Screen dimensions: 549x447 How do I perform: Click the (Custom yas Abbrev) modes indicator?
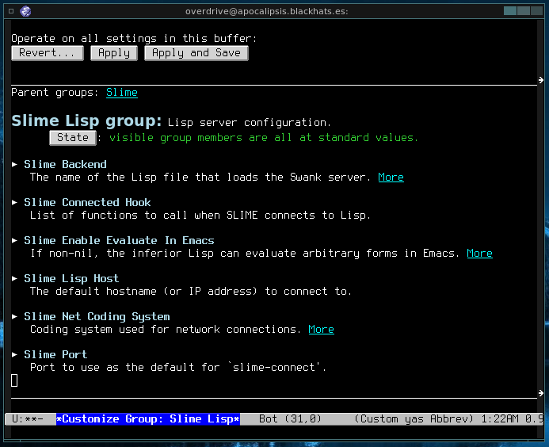point(414,419)
